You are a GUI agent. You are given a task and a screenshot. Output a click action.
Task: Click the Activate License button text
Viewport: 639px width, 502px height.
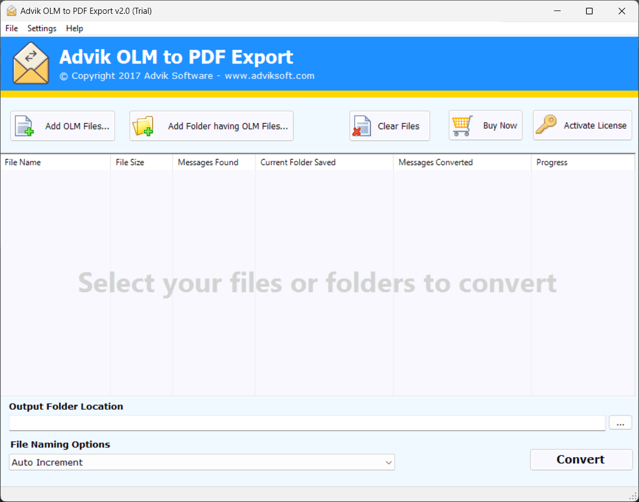[x=595, y=125]
